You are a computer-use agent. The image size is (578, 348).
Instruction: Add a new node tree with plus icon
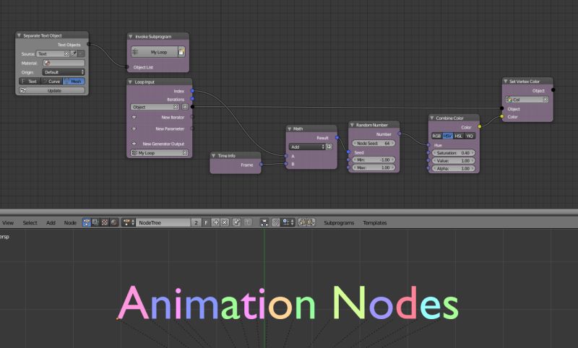pos(215,222)
